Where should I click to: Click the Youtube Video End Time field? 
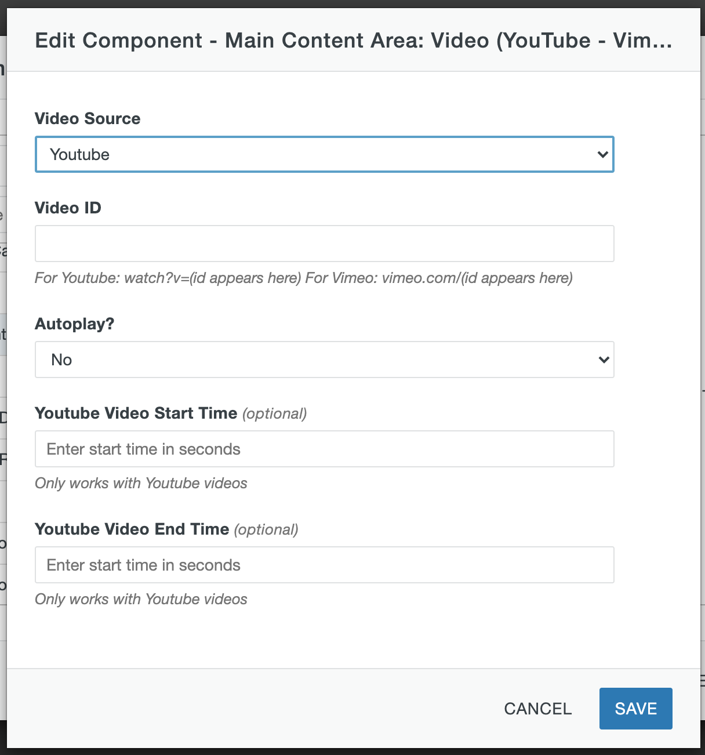tap(324, 564)
